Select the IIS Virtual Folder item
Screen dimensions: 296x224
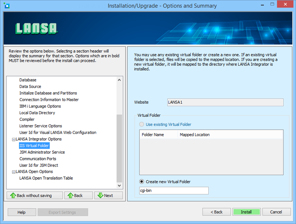(34, 145)
